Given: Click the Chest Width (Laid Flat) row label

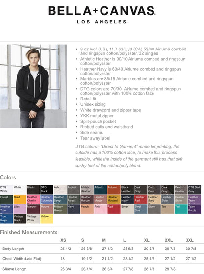Looking at the screenshot, I should pyautogui.click(x=22, y=259).
